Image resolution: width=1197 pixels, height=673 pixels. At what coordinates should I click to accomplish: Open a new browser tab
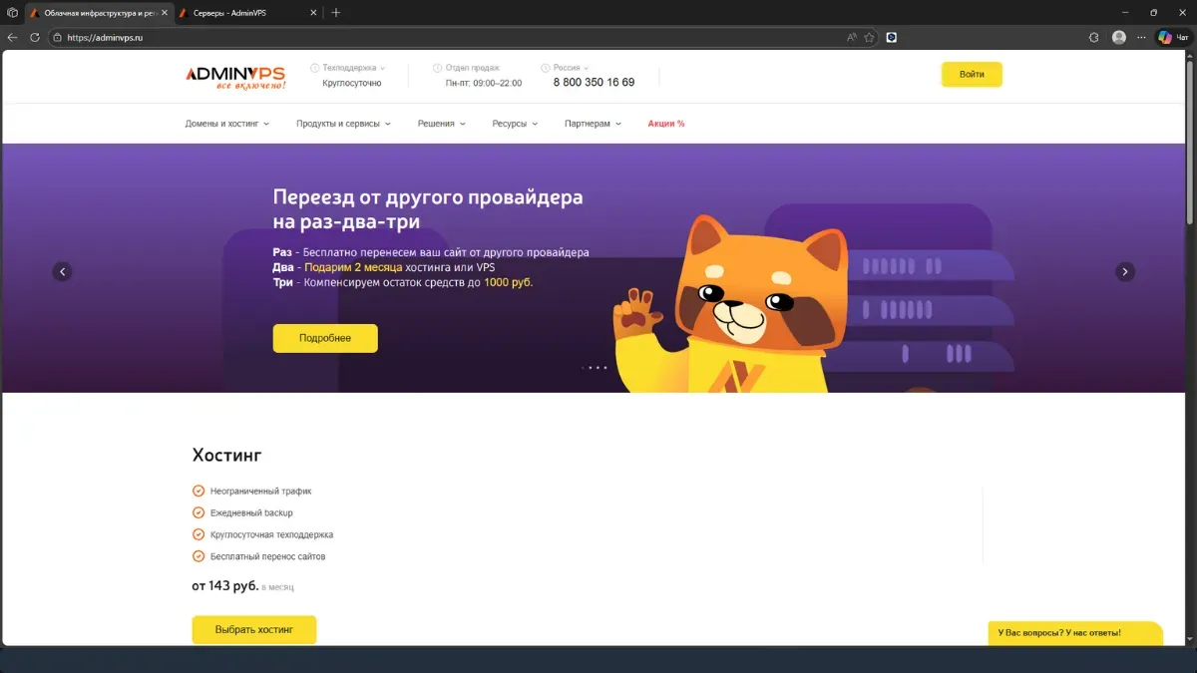tap(335, 13)
